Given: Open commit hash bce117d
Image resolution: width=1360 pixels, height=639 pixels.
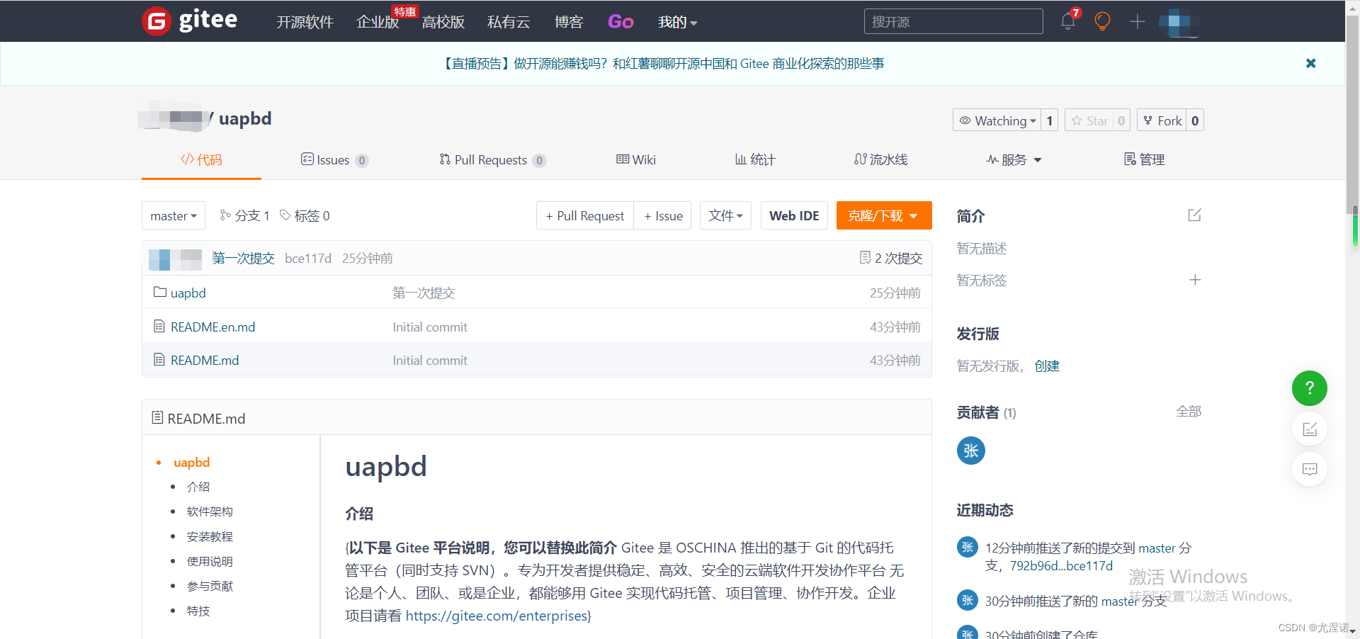Looking at the screenshot, I should (x=308, y=258).
